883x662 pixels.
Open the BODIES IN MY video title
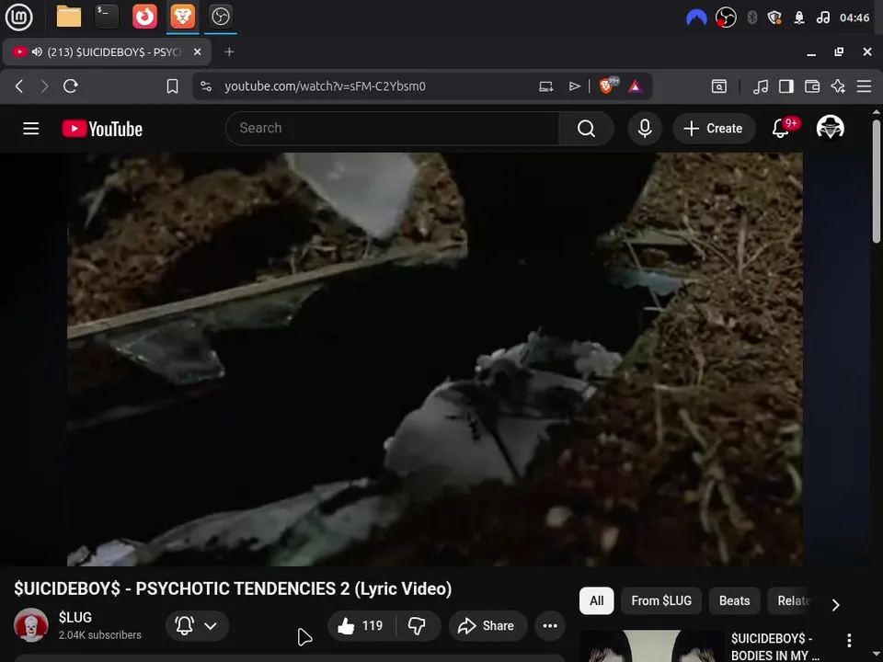point(774,646)
